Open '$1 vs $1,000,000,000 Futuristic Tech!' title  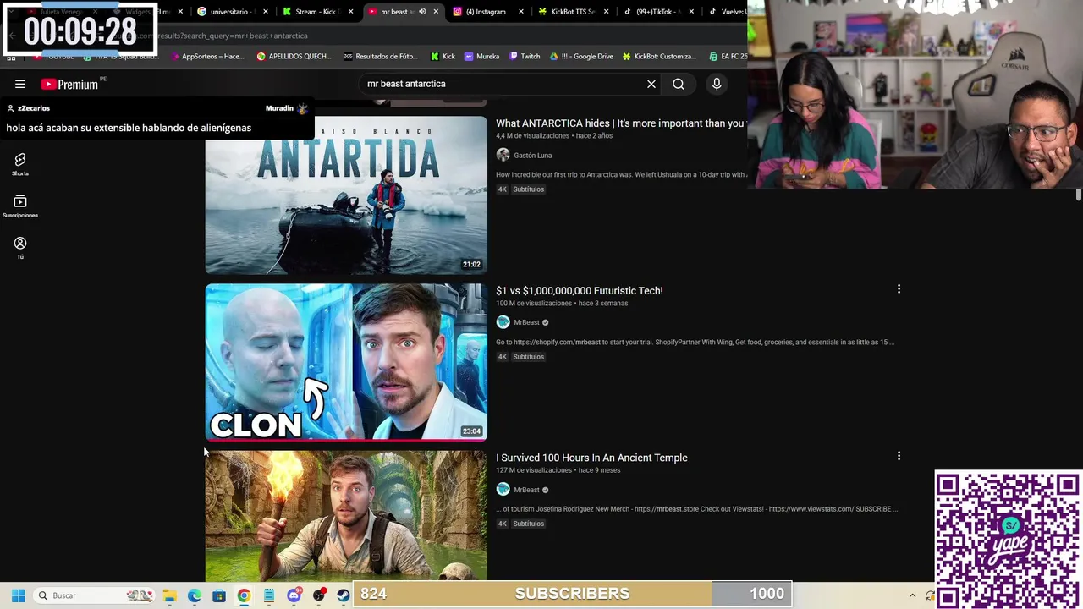click(580, 291)
